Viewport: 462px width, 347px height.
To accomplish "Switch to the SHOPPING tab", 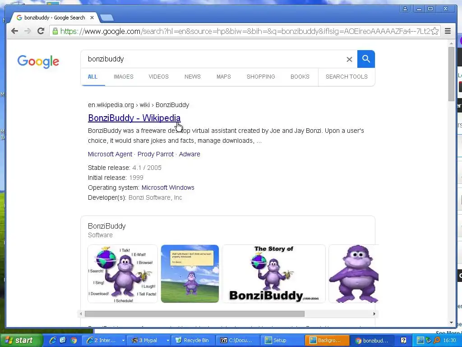I will point(261,77).
